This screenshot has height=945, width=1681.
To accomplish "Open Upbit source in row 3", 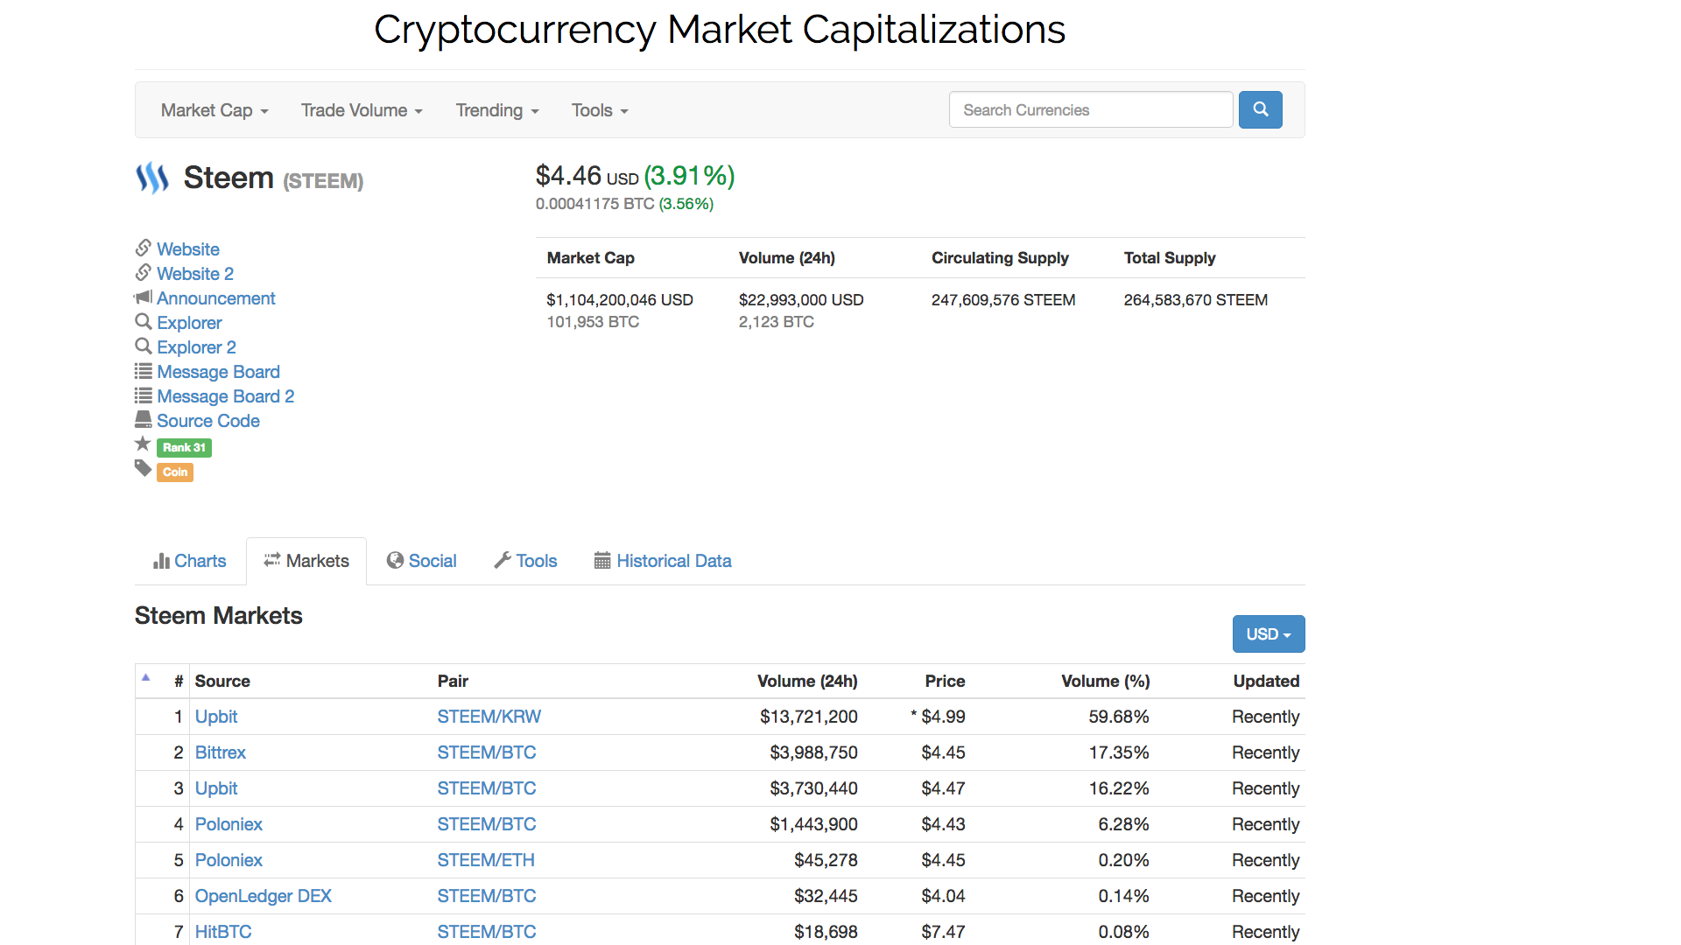I will tap(216, 788).
